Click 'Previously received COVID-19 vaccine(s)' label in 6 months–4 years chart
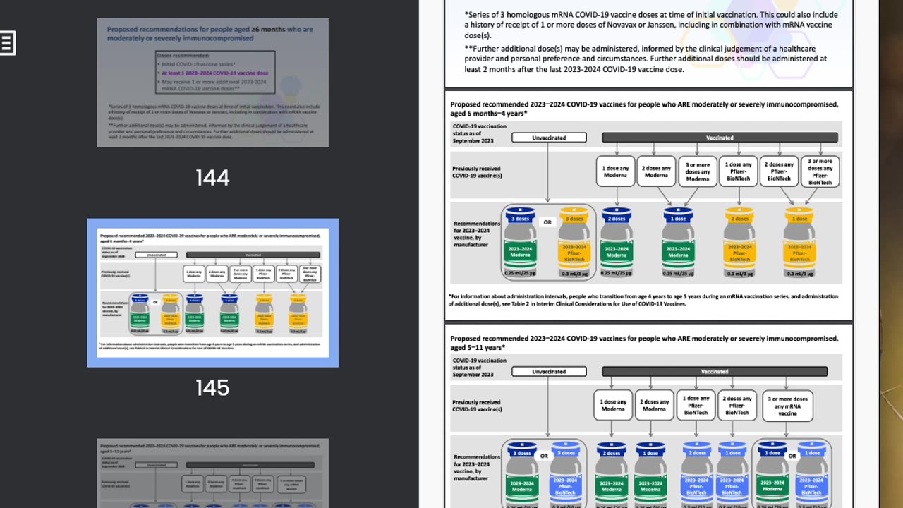Screen dimensions: 903x508 click(476, 172)
